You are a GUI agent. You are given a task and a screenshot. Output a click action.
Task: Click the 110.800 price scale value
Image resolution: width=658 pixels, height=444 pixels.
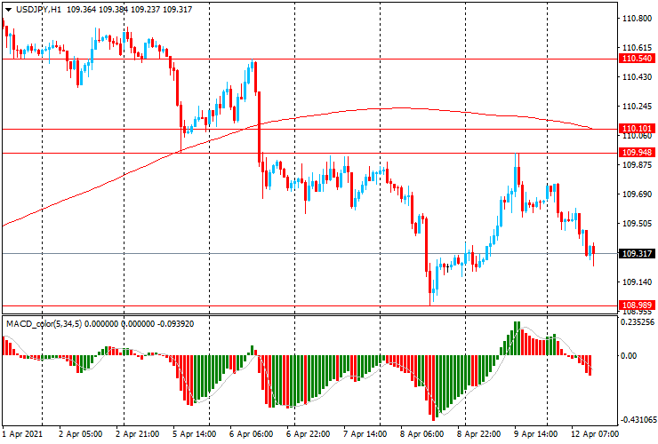[637, 19]
